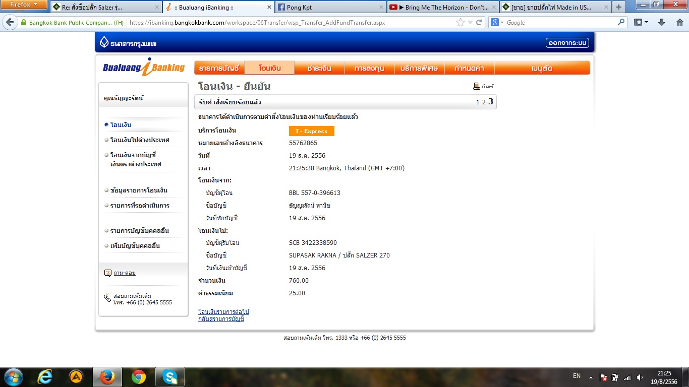Open รายการบัญชีบุคคลอื่น in the sidebar
This screenshot has width=689, height=387.
[x=139, y=231]
